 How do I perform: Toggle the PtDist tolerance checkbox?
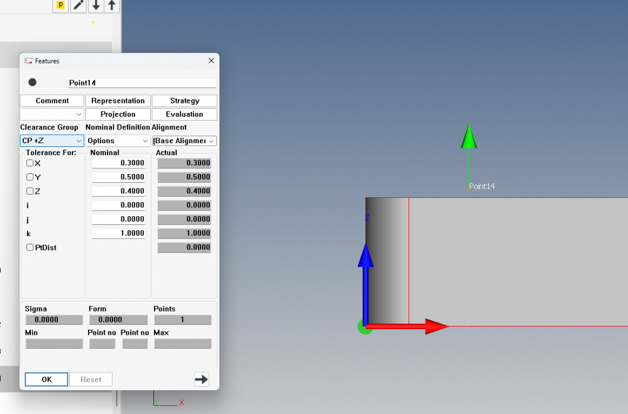[x=30, y=248]
